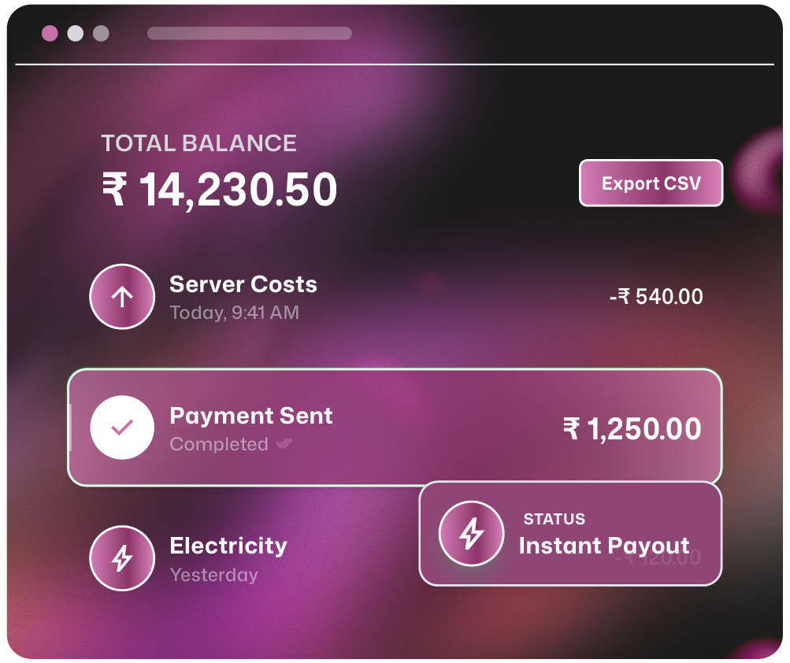
Task: Click the Instant Payout lightning icon
Action: point(471,533)
